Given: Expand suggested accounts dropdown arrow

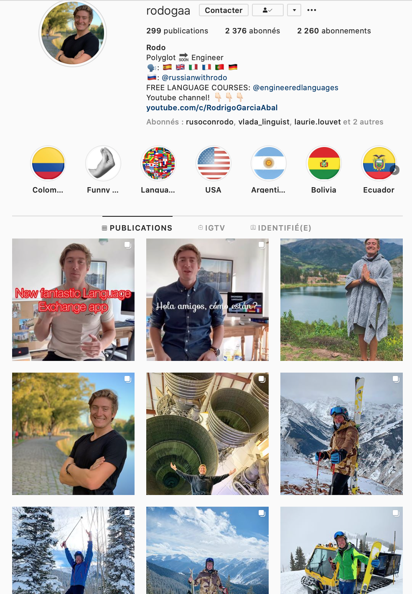Looking at the screenshot, I should pos(294,10).
